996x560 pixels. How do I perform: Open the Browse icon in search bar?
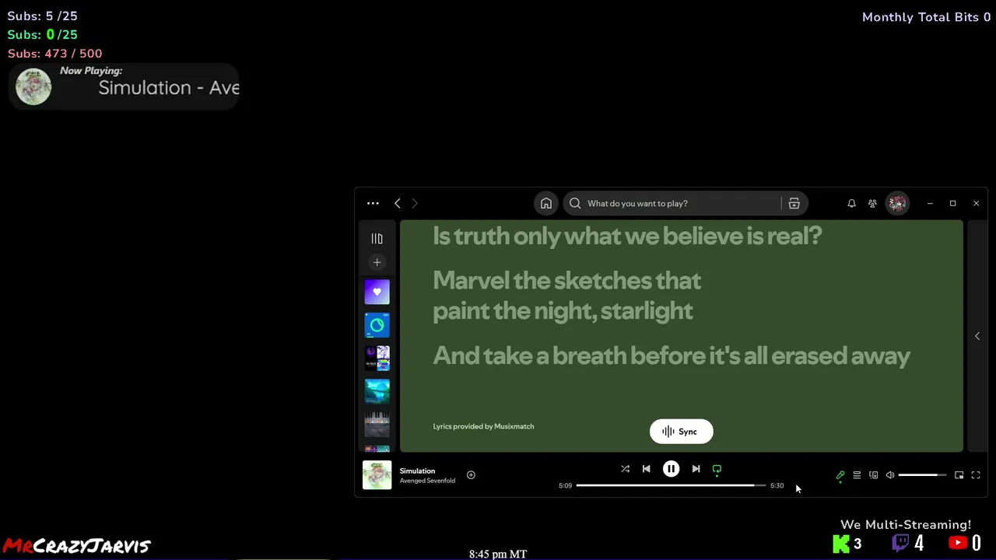(x=794, y=204)
